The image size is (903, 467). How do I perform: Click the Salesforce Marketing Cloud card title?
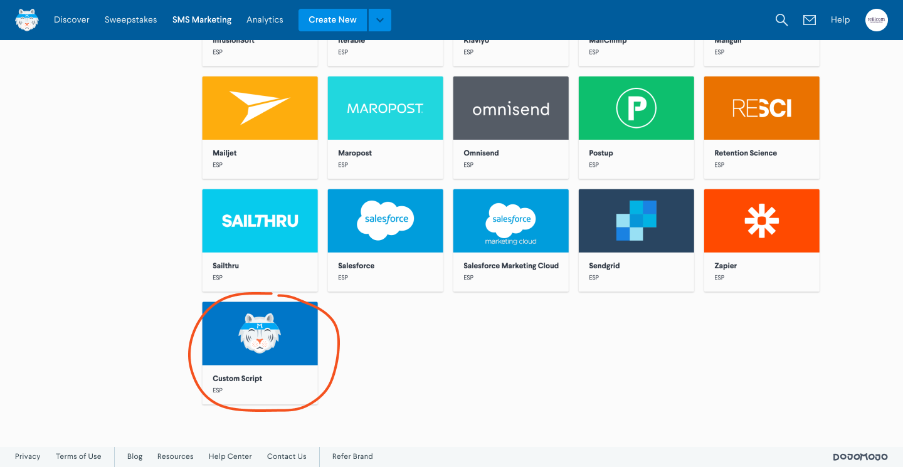[511, 266]
